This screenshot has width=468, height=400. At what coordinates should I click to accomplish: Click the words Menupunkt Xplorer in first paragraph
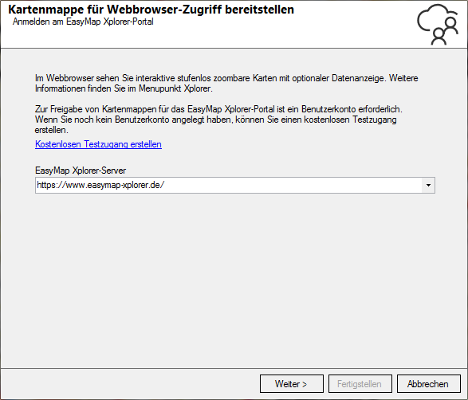[x=175, y=89]
